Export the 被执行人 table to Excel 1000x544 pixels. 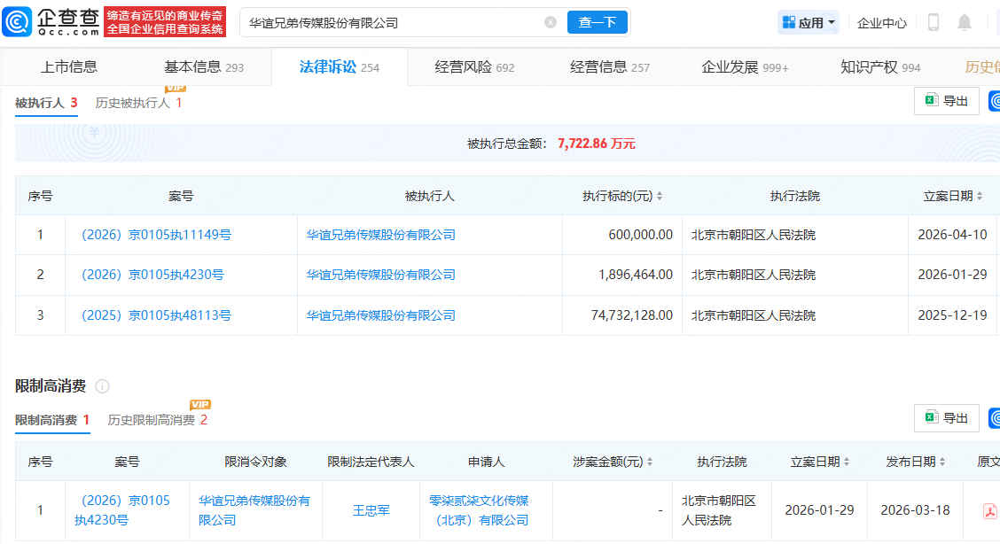pyautogui.click(x=946, y=101)
